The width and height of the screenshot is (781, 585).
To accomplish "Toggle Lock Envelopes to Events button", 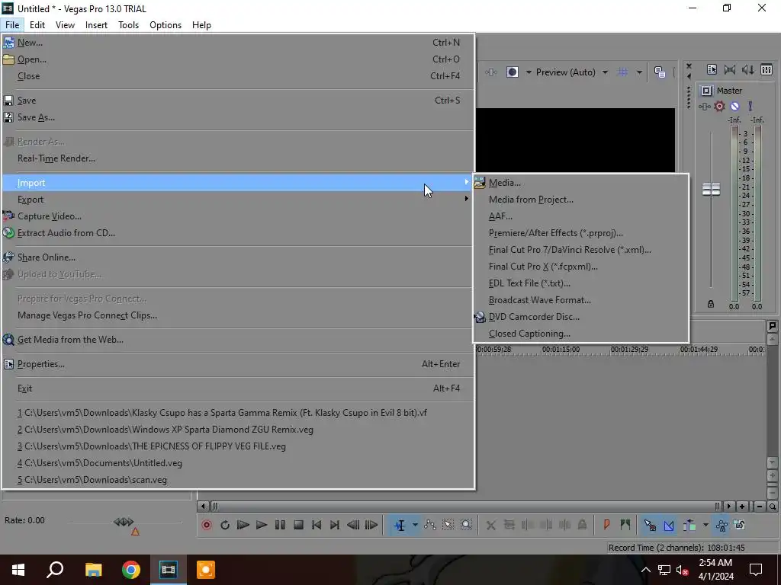I will (722, 525).
